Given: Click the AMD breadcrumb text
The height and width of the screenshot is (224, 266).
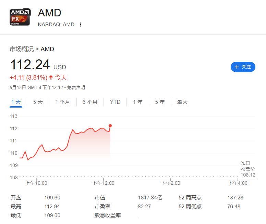Looking at the screenshot, I should (47, 49).
